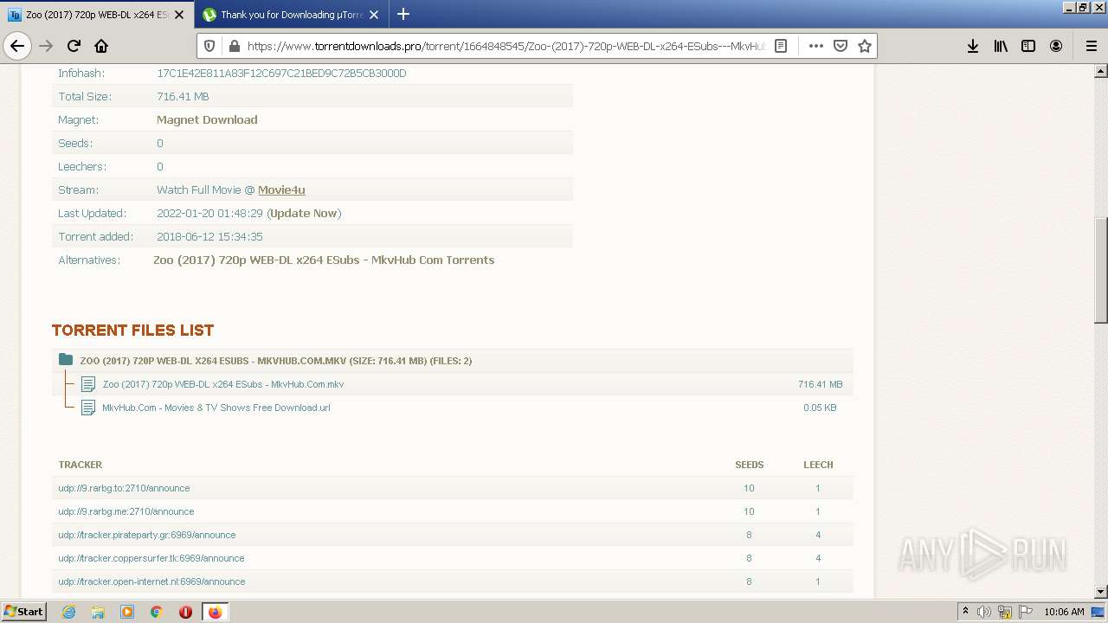Reload the current page
This screenshot has height=623, width=1108.
74,46
